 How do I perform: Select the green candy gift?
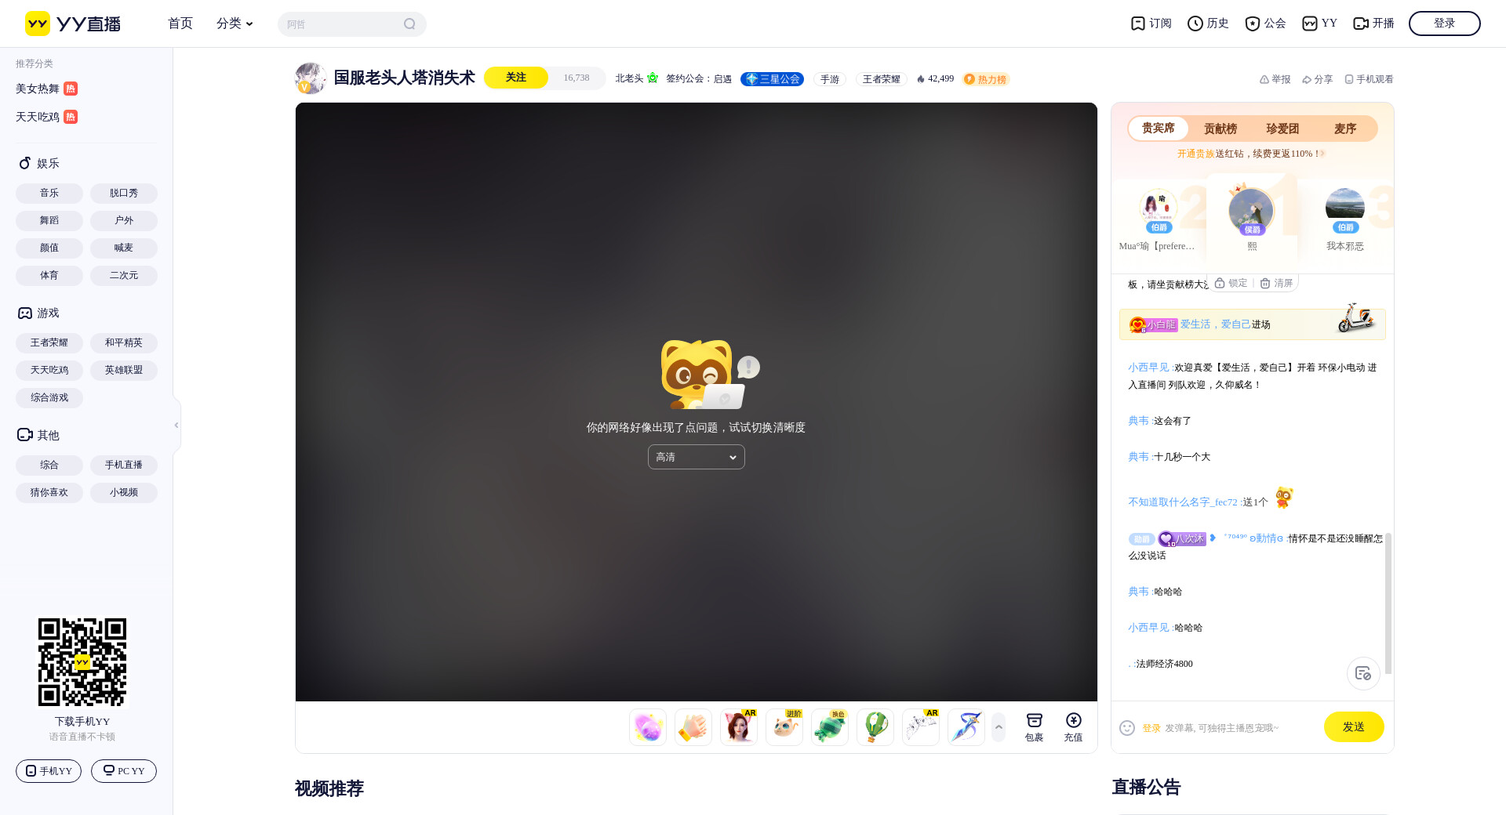(830, 727)
